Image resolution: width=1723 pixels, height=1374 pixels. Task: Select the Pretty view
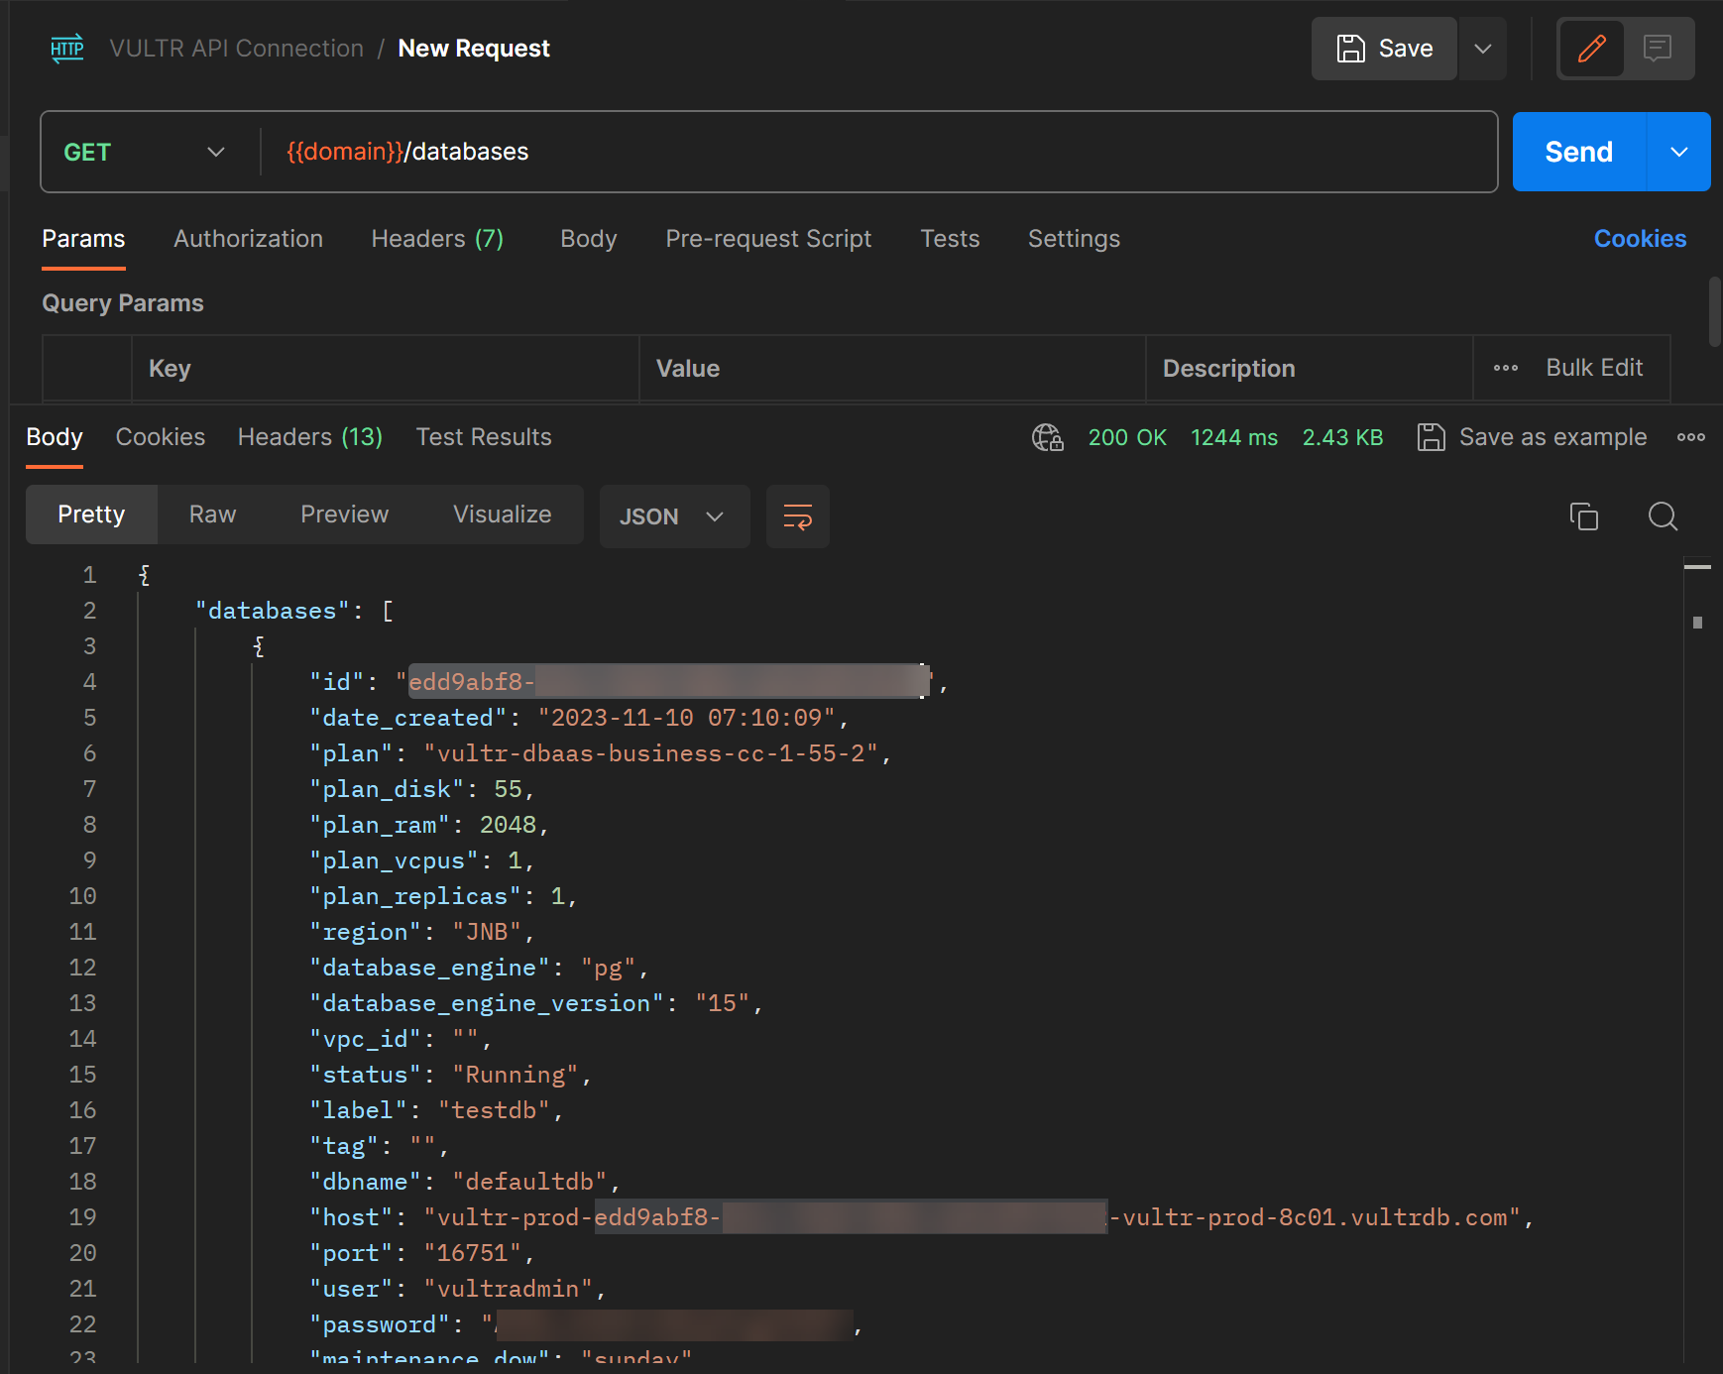click(91, 515)
